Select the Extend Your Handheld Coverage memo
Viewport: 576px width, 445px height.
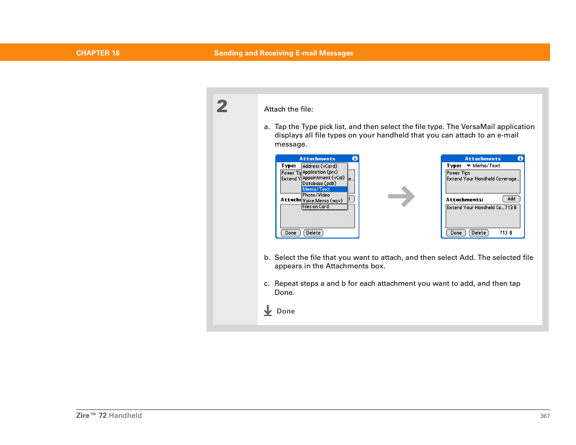click(482, 179)
